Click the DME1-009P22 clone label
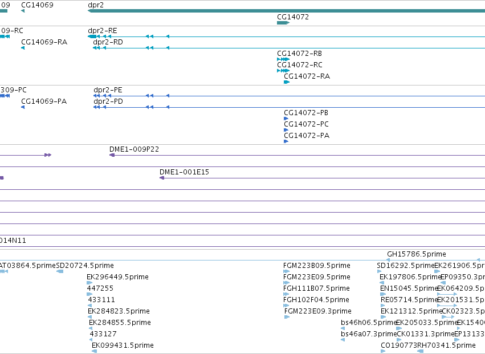Viewport: 485px width, 354px height. point(135,149)
